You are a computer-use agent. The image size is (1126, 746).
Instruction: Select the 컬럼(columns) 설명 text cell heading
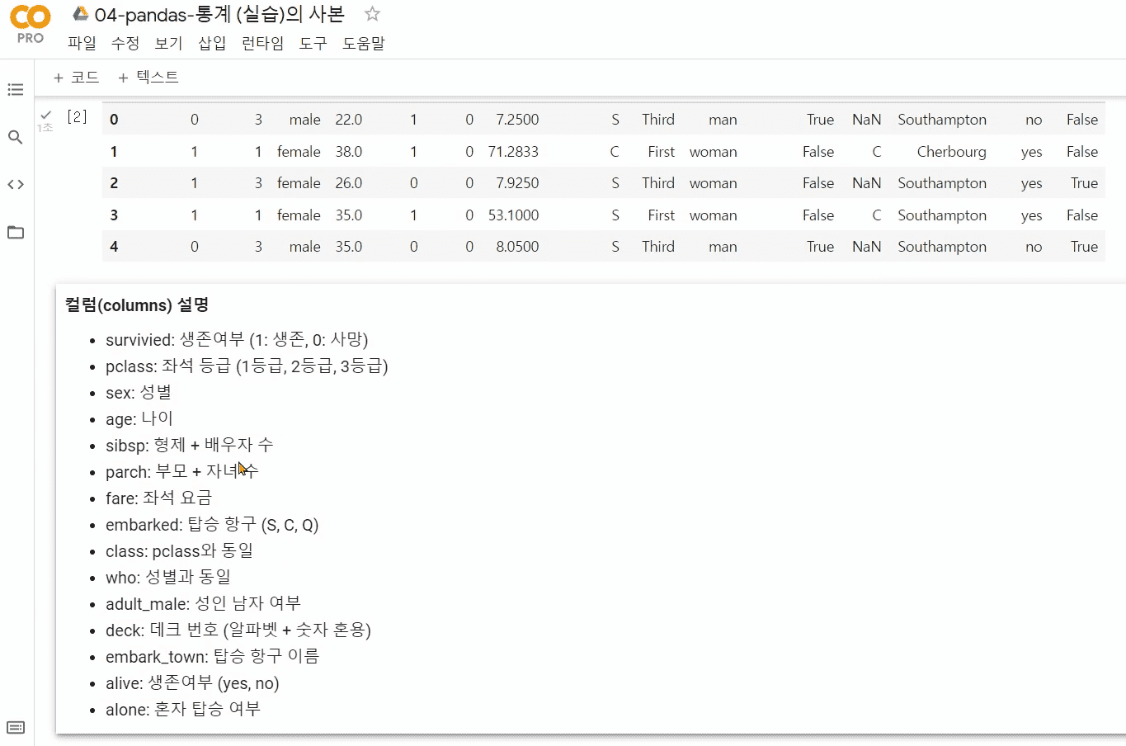coord(137,305)
